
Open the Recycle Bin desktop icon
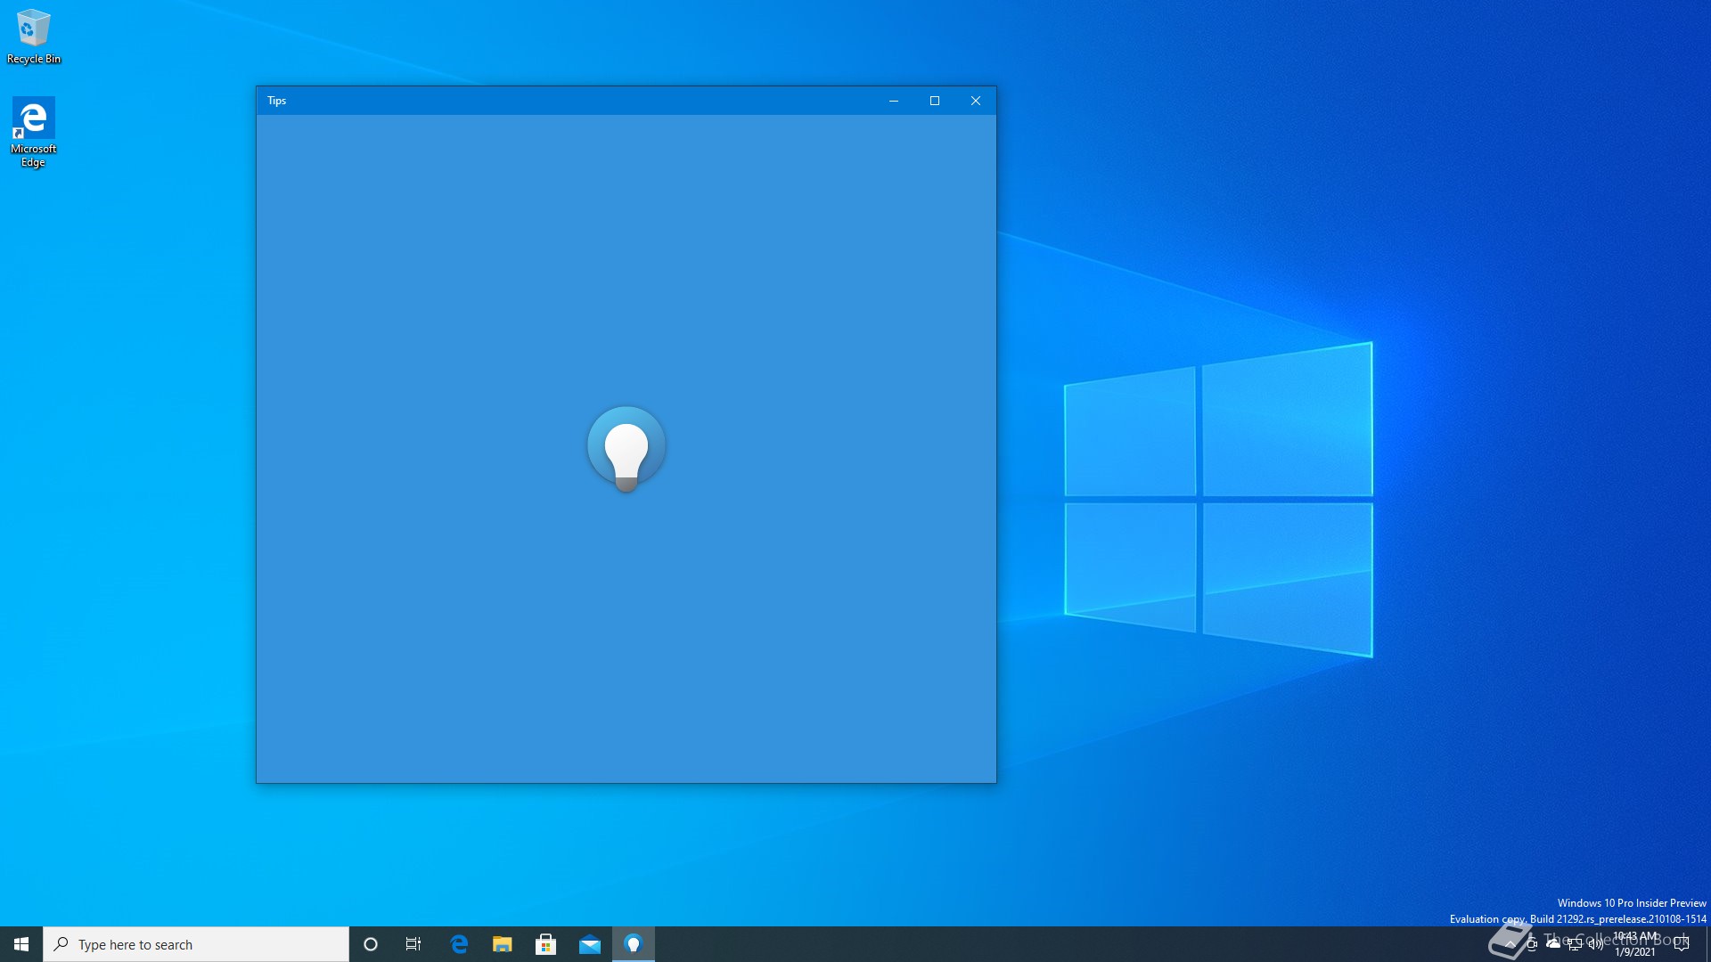point(33,36)
